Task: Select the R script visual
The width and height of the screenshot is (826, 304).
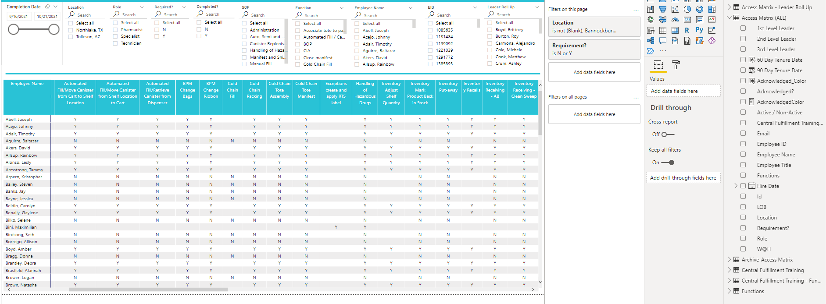Action: pyautogui.click(x=687, y=30)
